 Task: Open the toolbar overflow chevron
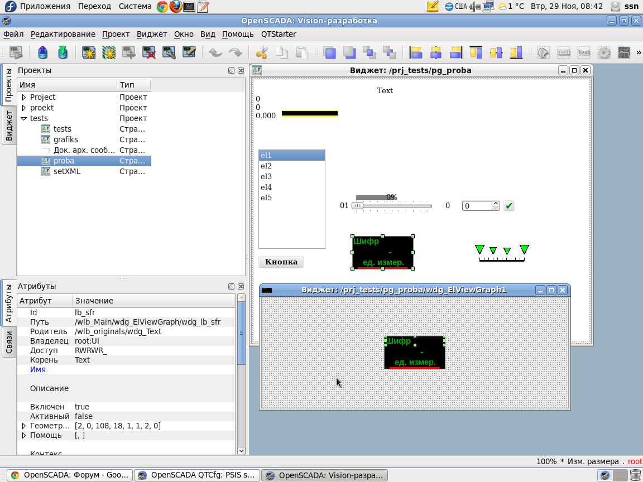638,52
